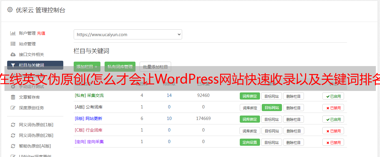Click the 栏目与关键词 page heading
Viewport: 380px width, 157px height.
[x=91, y=51]
